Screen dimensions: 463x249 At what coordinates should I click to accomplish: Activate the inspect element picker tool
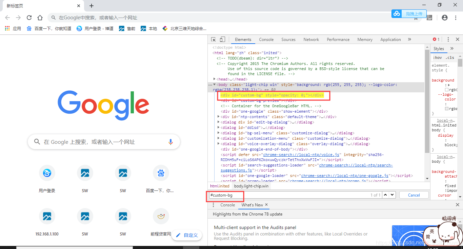213,40
